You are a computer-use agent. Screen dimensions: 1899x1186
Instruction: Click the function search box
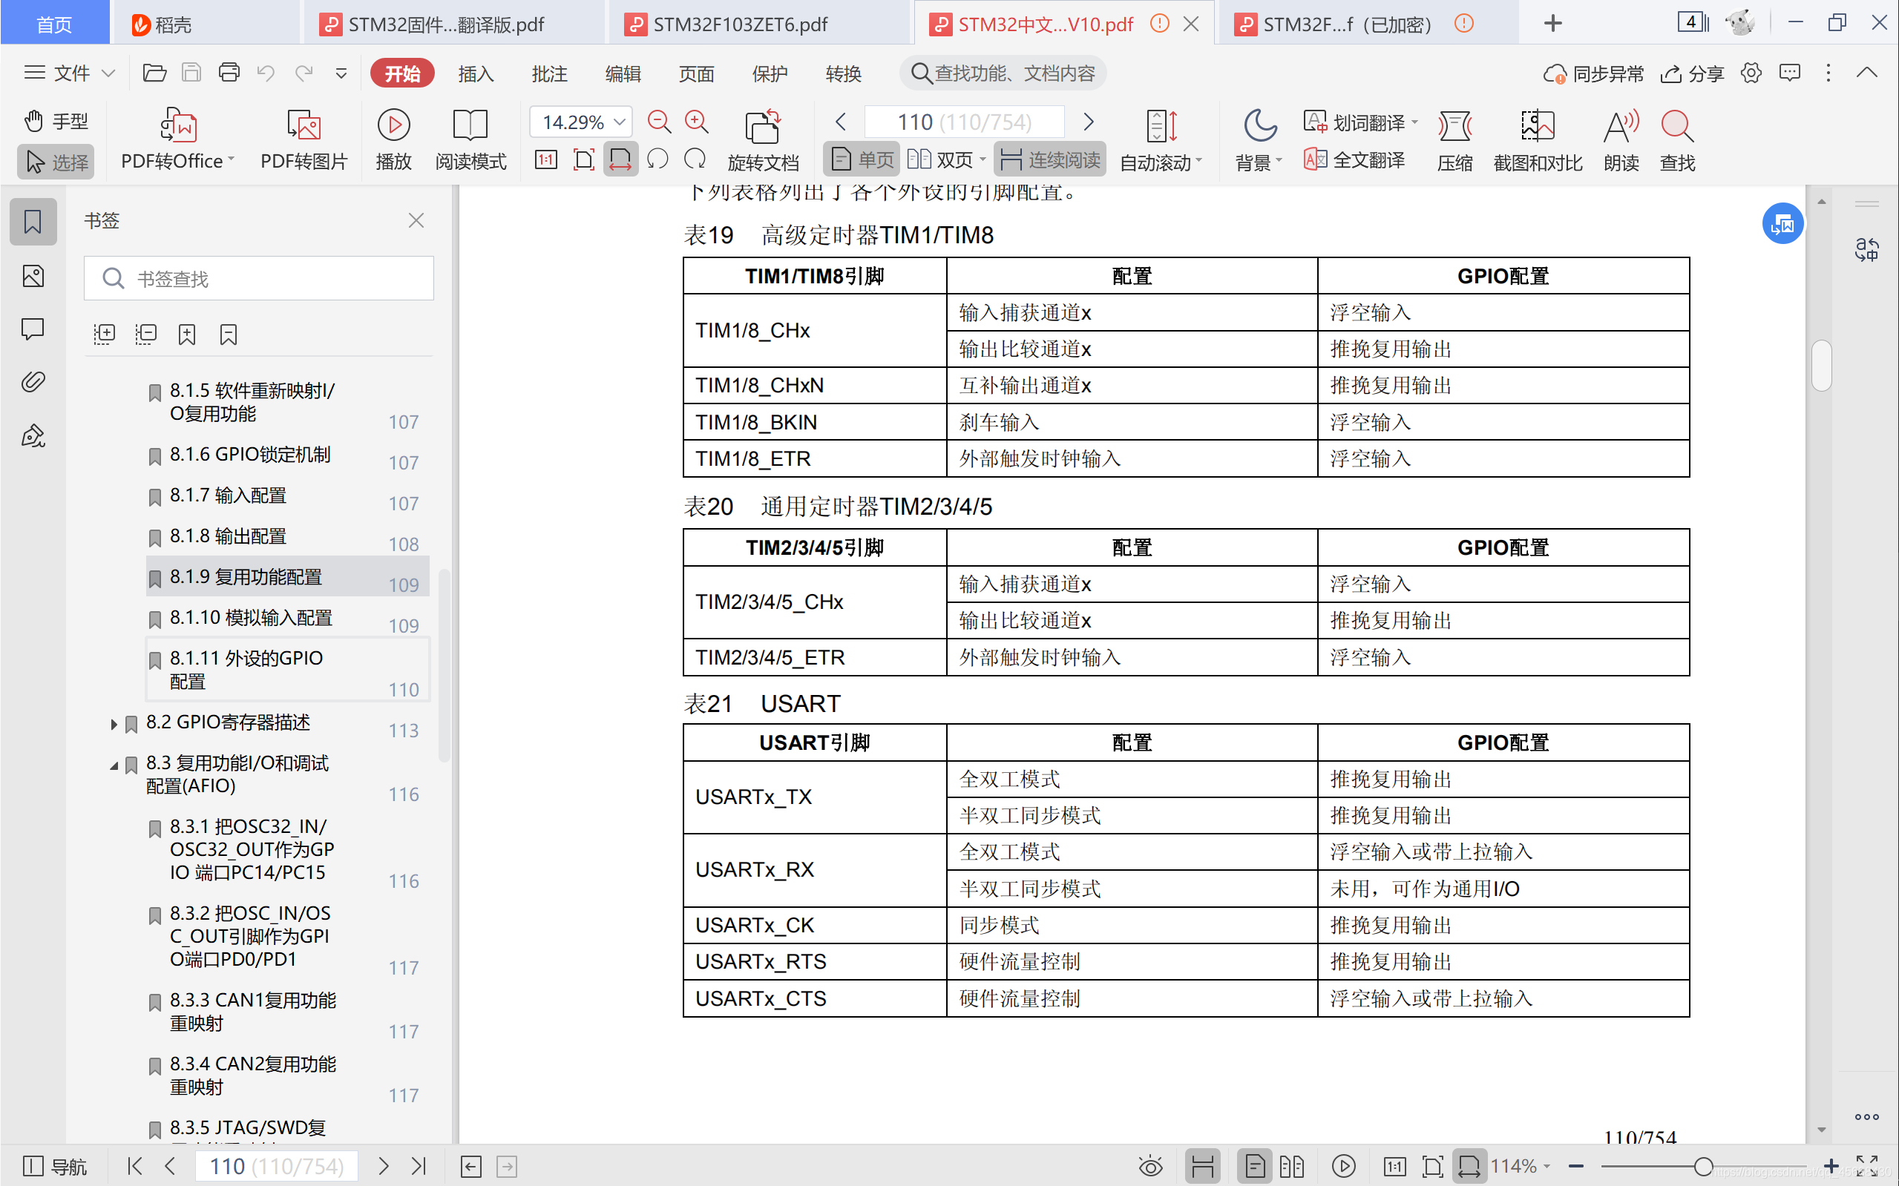click(1003, 73)
